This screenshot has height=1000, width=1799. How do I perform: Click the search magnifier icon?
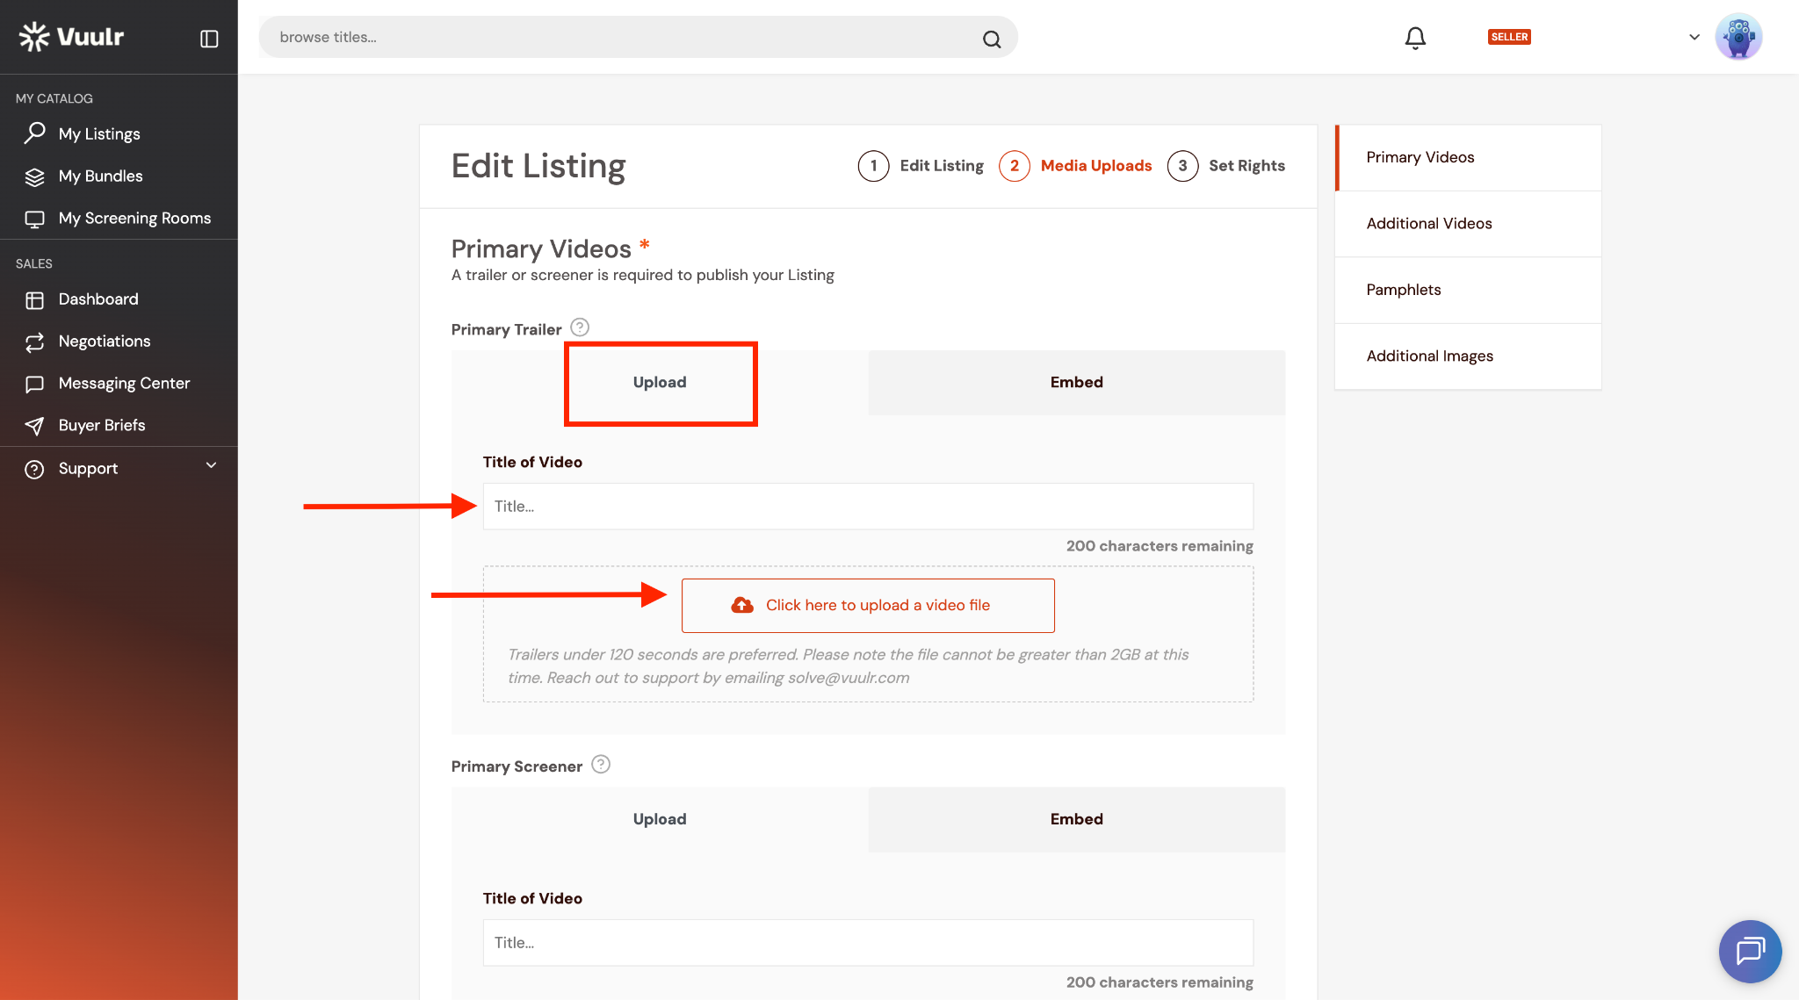click(x=992, y=39)
